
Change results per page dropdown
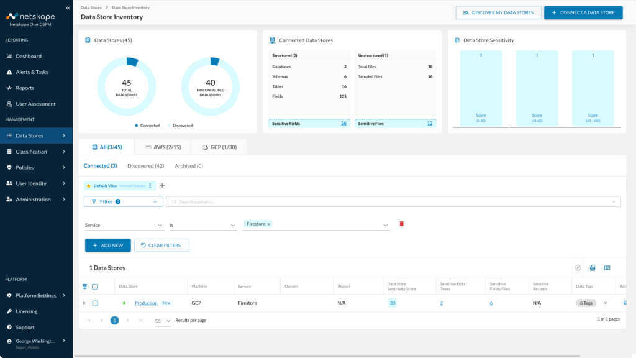tap(163, 321)
